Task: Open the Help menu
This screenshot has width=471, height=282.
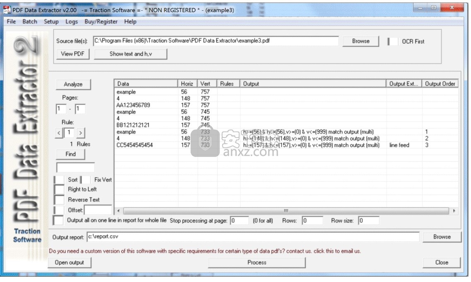Action: [130, 22]
